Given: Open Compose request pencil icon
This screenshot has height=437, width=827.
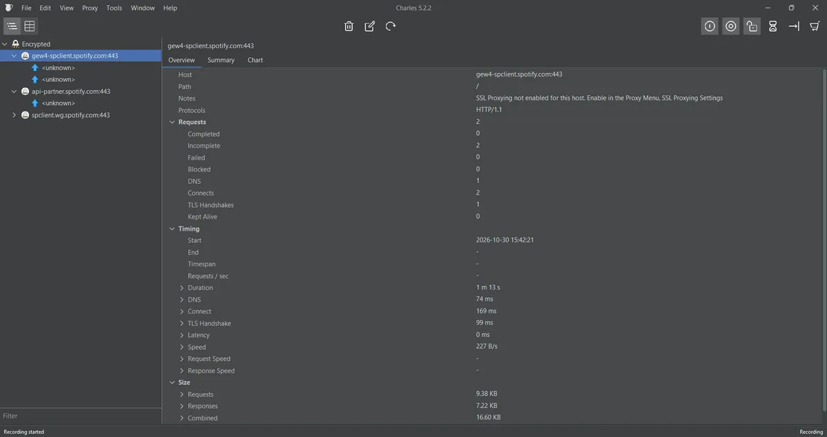Looking at the screenshot, I should [x=369, y=26].
